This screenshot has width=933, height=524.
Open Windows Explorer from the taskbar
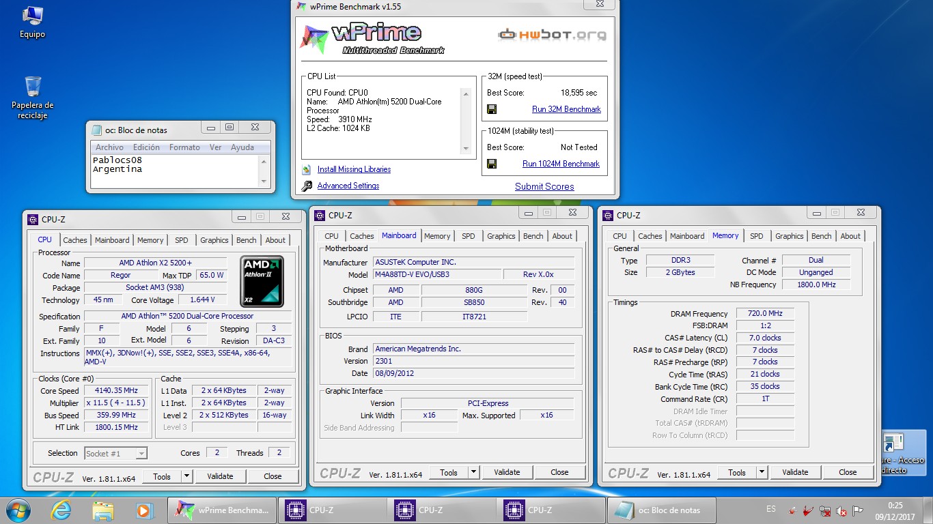(x=102, y=510)
